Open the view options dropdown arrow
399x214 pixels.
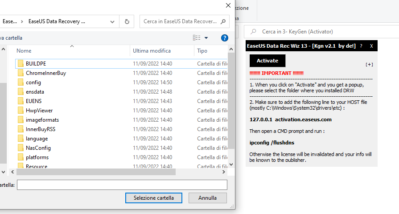point(206,38)
